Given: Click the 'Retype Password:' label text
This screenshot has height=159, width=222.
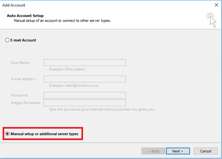Looking at the screenshot, I should click(26, 103).
